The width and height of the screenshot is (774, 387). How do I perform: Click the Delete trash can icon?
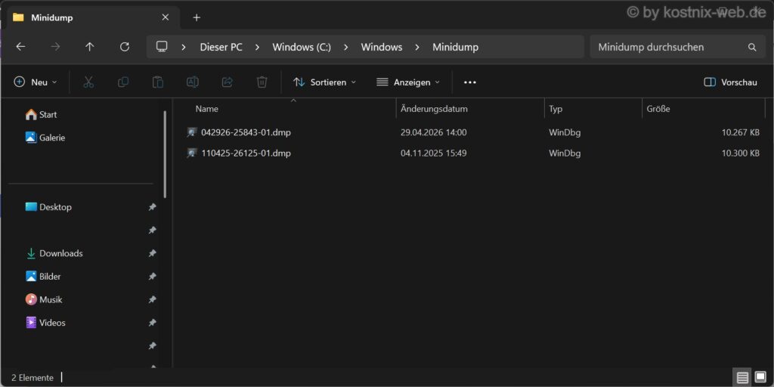click(262, 82)
